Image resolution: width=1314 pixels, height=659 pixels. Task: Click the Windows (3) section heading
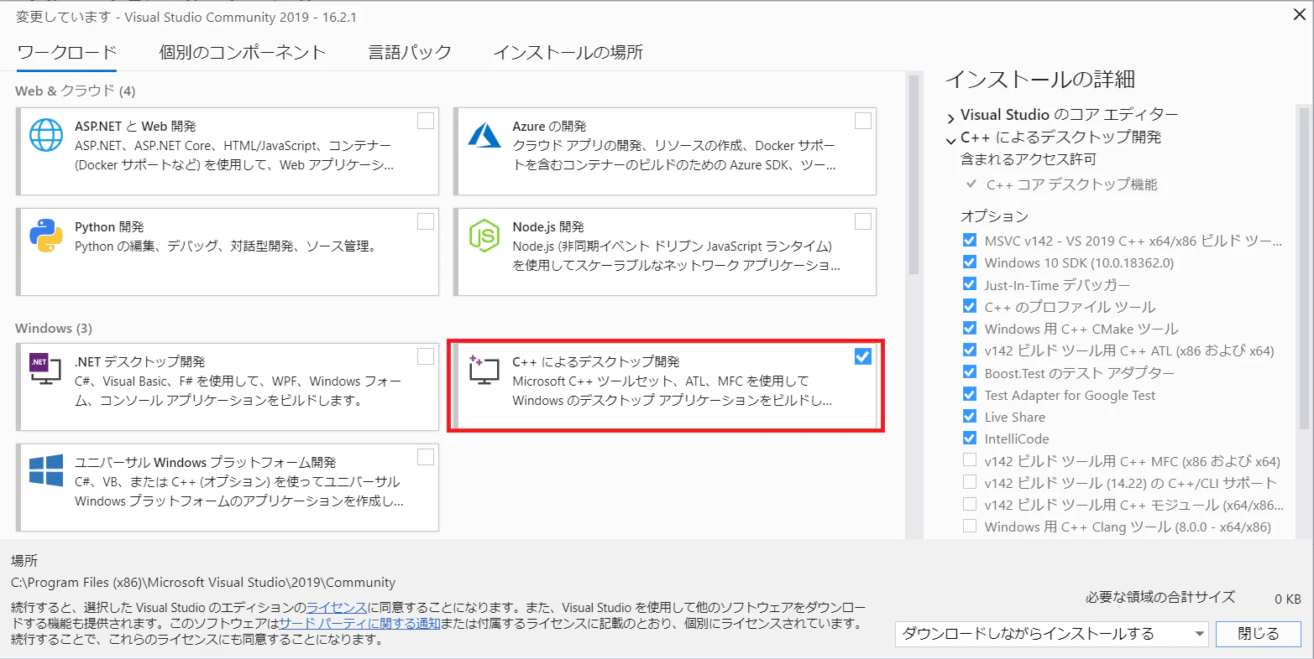pos(54,328)
